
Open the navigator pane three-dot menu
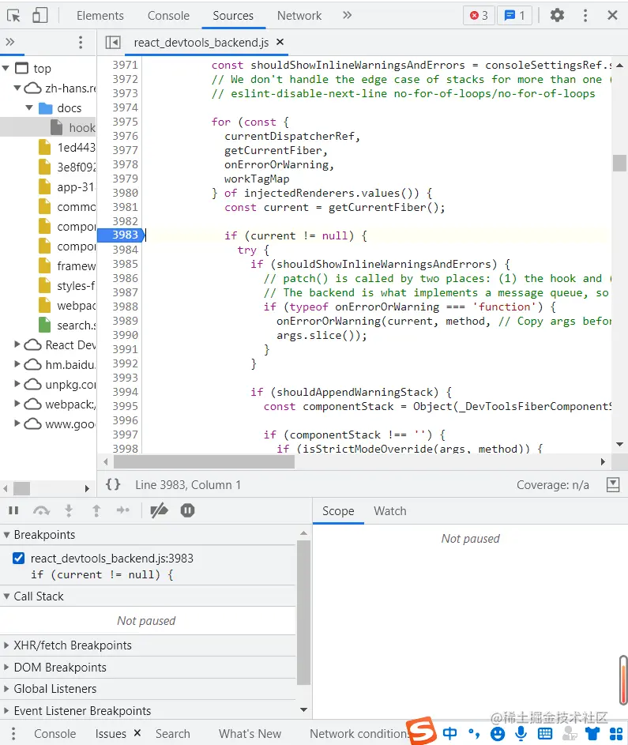(81, 43)
